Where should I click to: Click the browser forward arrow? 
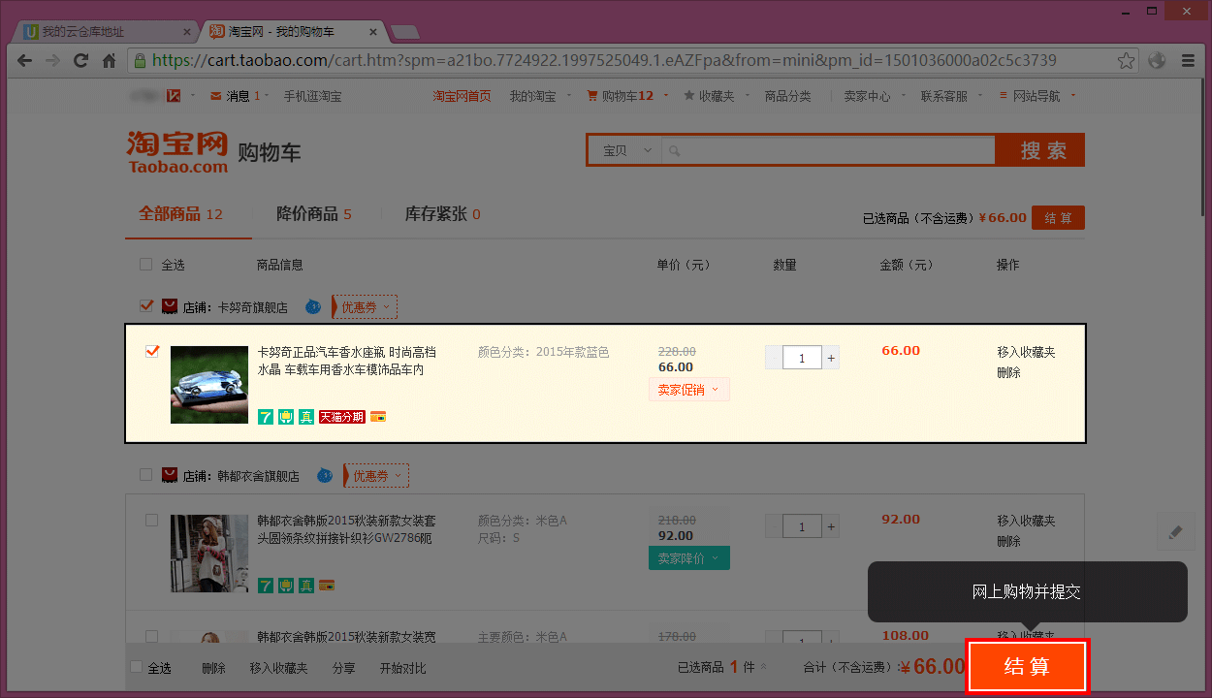coord(52,60)
